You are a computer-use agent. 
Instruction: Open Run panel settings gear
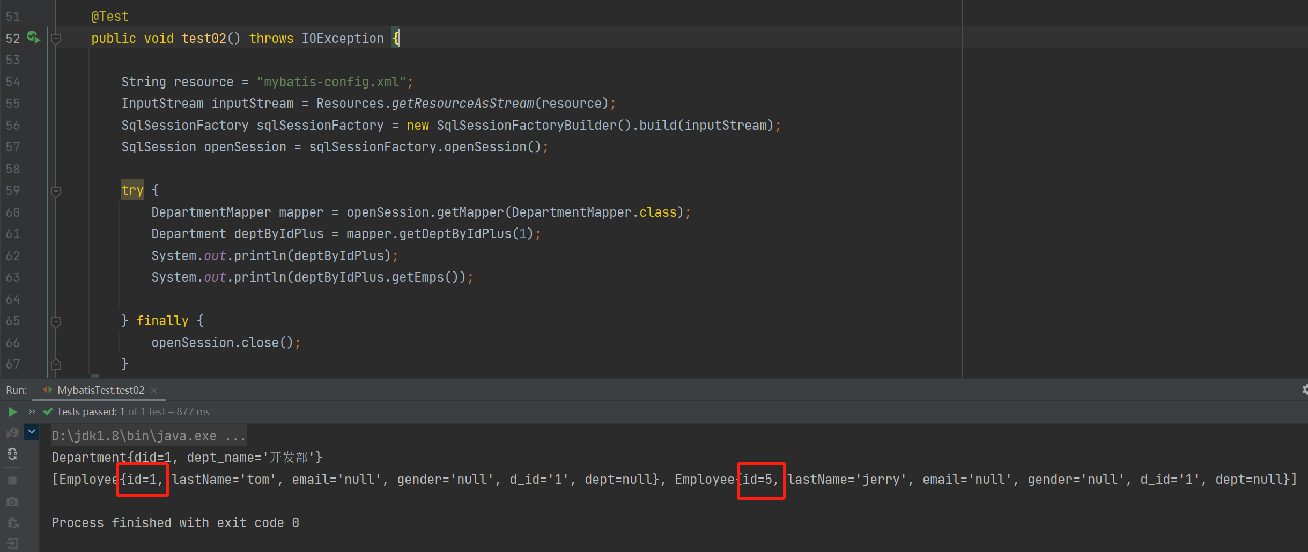pyautogui.click(x=1304, y=390)
